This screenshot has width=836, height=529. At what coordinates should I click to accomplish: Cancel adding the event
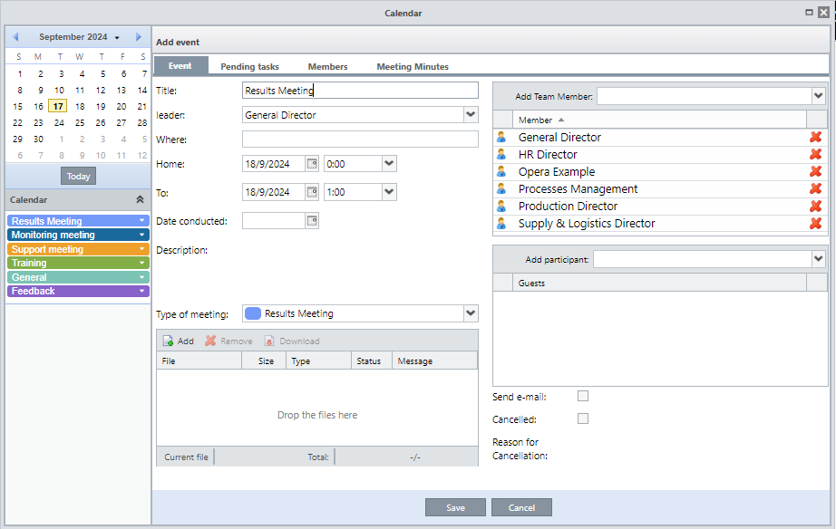521,507
